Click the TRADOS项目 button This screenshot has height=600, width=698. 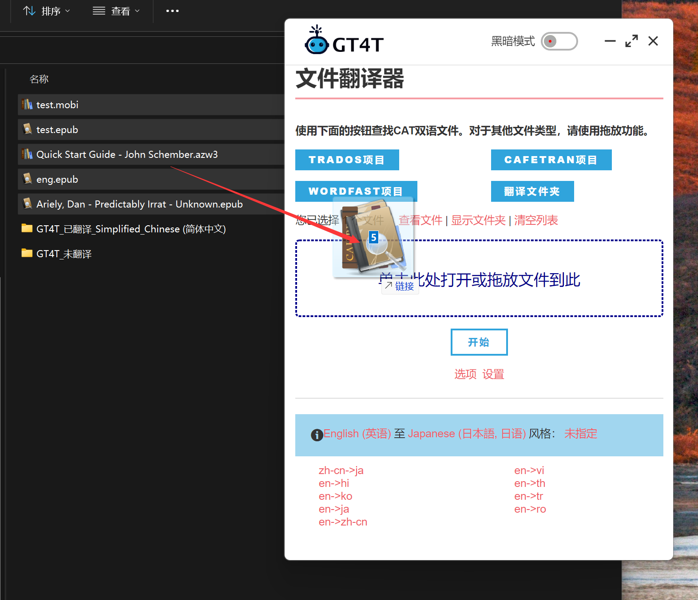click(347, 160)
